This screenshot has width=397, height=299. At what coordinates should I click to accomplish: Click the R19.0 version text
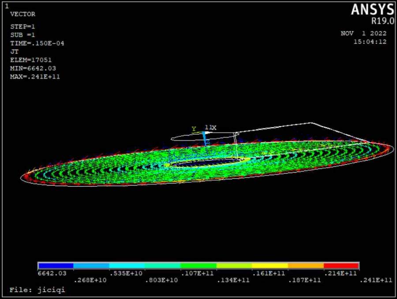(x=382, y=21)
